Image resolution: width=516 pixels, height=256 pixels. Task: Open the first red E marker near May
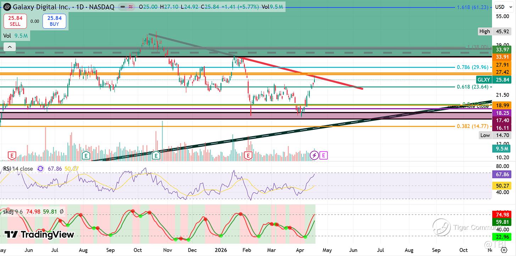pos(12,155)
